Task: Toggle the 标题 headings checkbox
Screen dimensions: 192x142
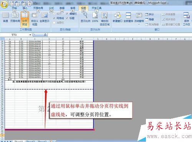Action: pyautogui.click(x=67, y=18)
